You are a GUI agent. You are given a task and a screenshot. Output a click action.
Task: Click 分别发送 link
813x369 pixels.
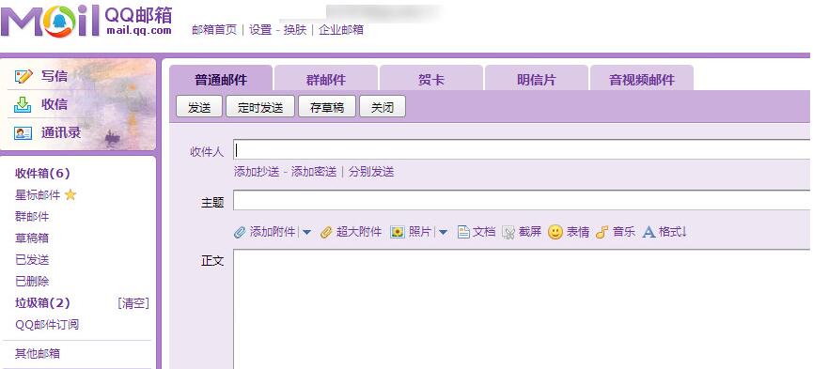(x=371, y=172)
